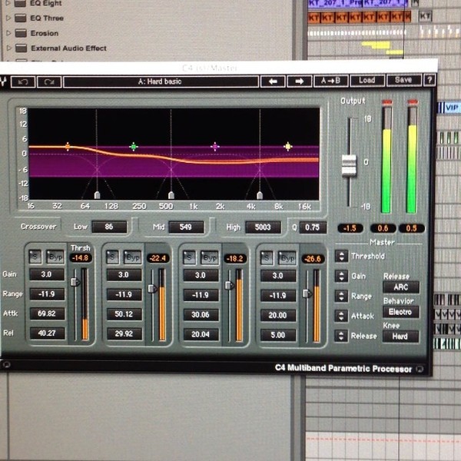Select the yellow high band marker on graph
Viewport: 461px width, 461px height.
pos(288,146)
